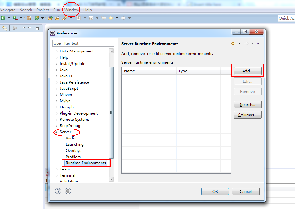Click the Forward arrow in main toolbar

(123, 18)
